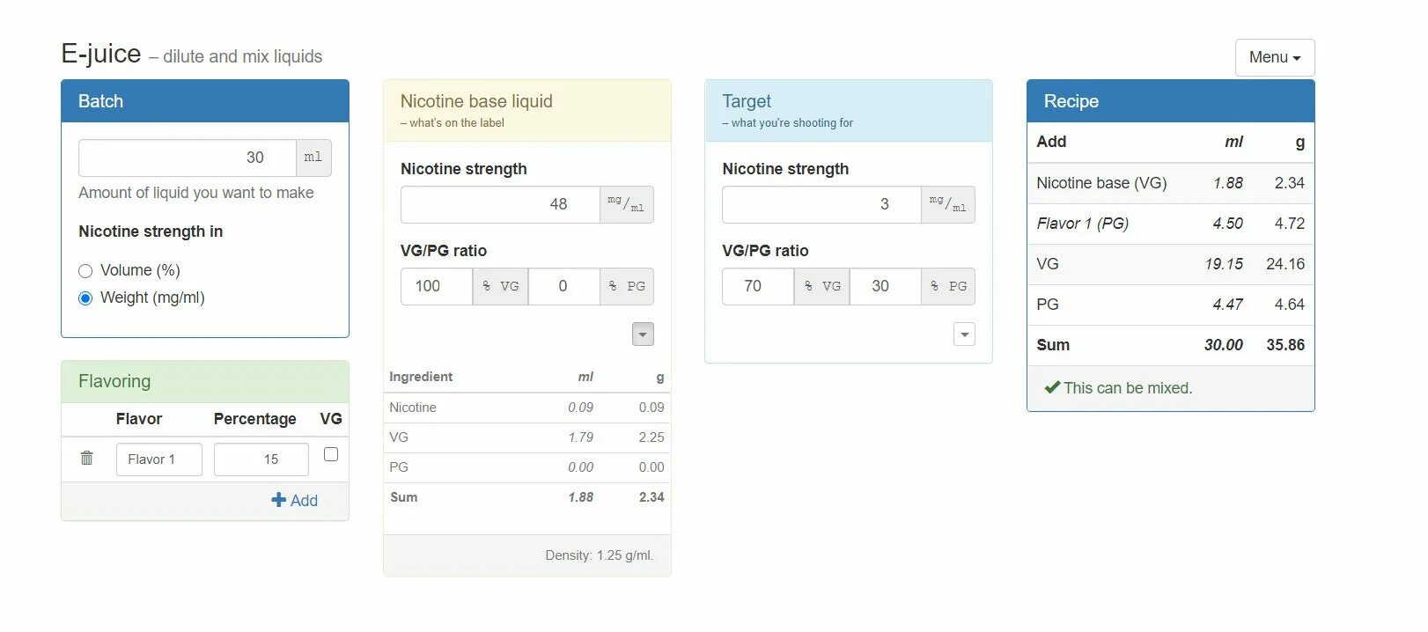The width and height of the screenshot is (1428, 632).
Task: Edit the Flavor 1 name field
Action: tap(158, 459)
